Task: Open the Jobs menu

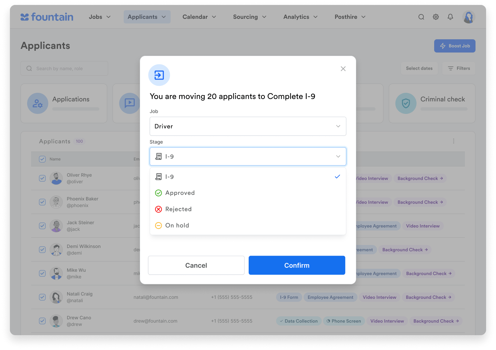Action: (x=100, y=17)
